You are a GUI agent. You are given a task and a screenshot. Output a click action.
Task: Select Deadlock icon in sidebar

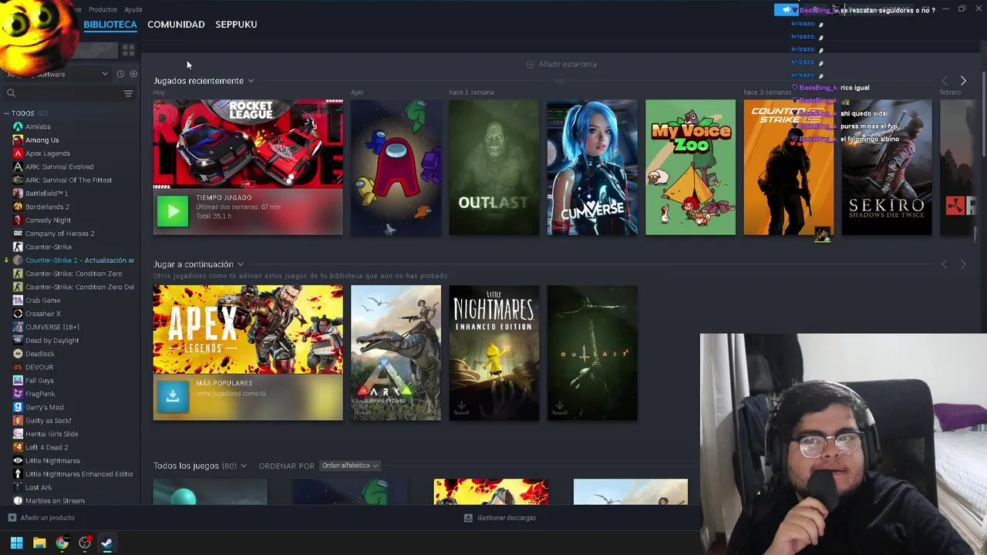coord(18,354)
